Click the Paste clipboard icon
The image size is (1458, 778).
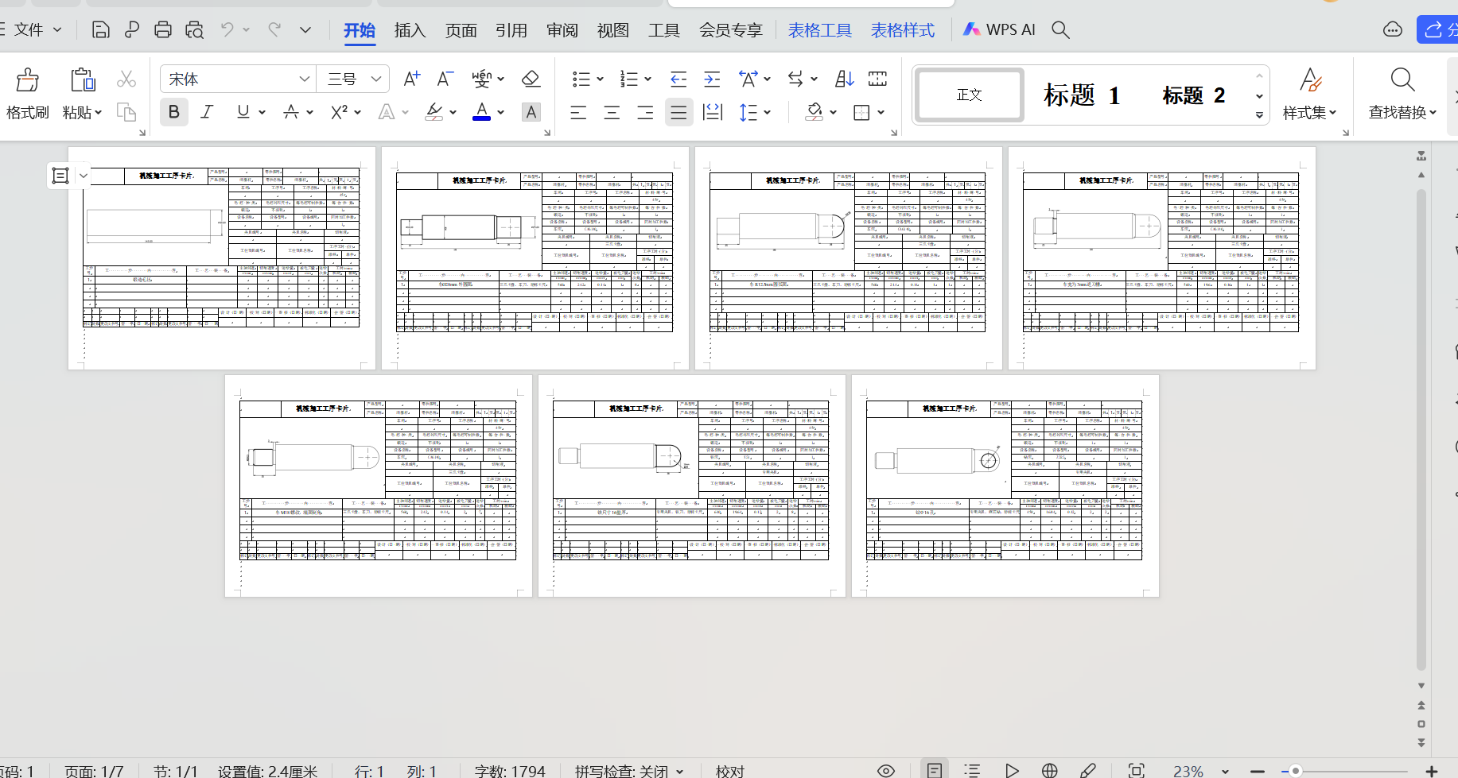pos(83,79)
